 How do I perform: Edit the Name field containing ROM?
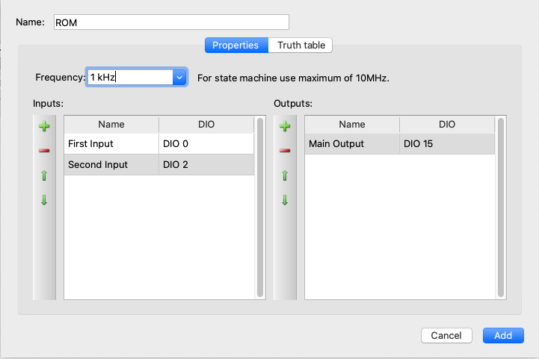171,22
